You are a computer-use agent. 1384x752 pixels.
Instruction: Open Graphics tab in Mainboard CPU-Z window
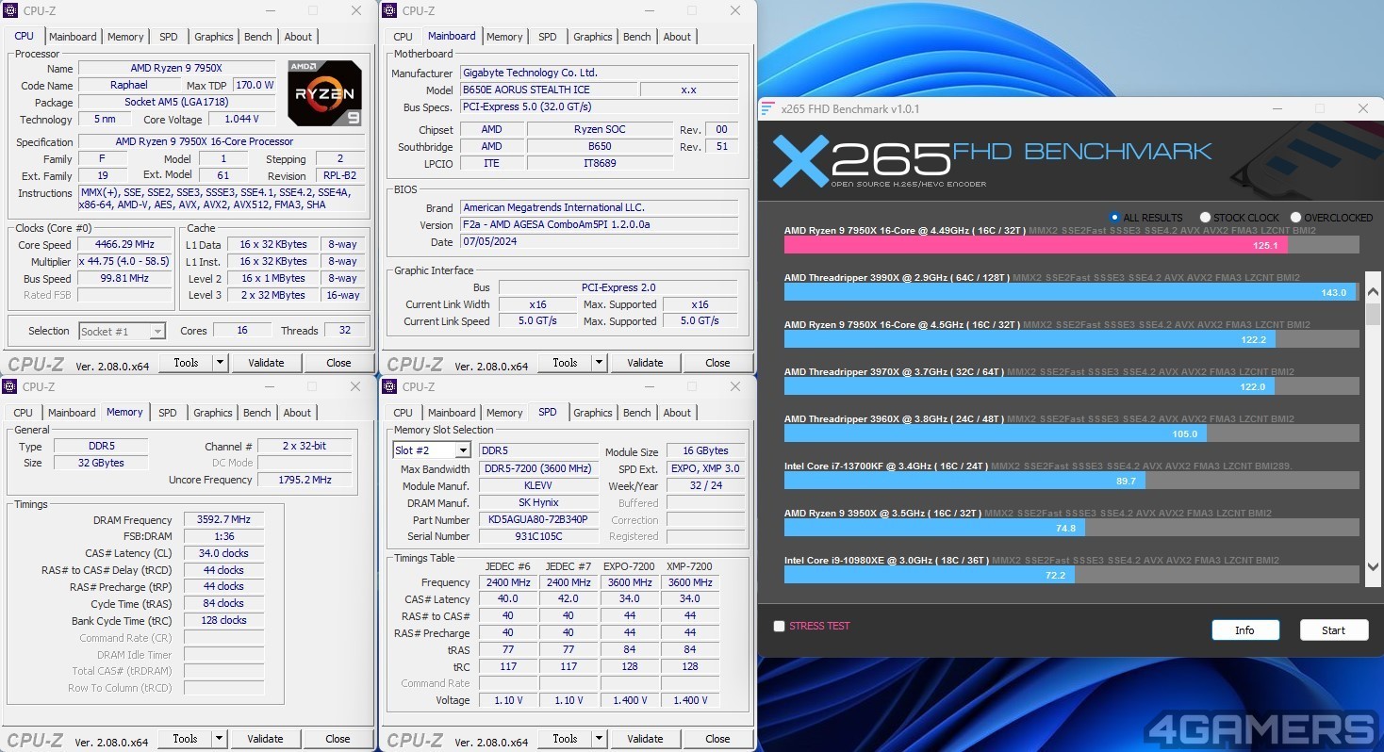click(593, 37)
